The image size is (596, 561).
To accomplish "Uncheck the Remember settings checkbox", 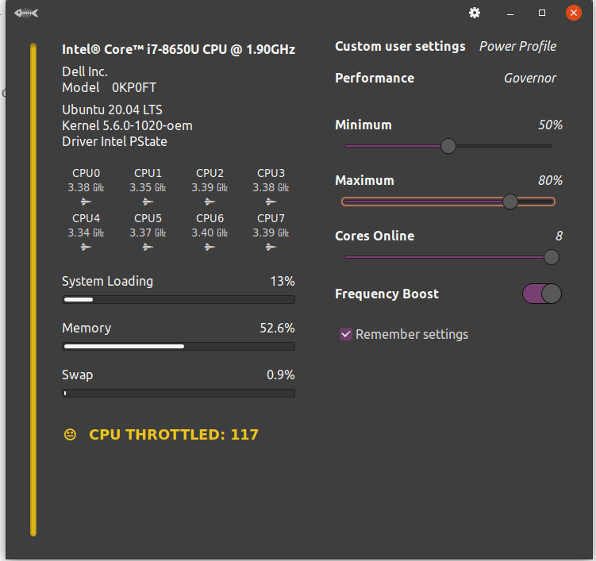I will tap(346, 334).
